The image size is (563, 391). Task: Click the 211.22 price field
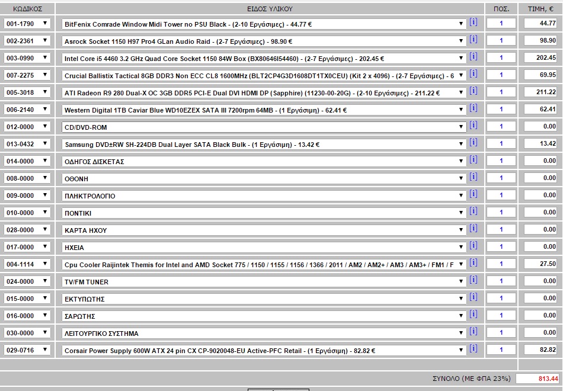(540, 92)
